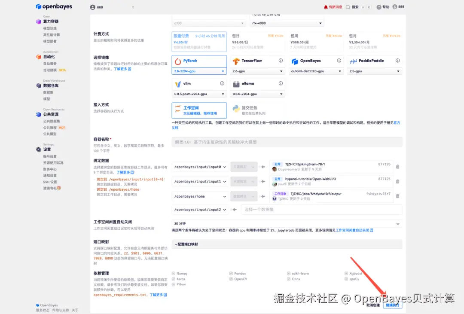464x314 pixels.
Task: Toggle the Numpy dependency checkbox
Action: click(x=174, y=274)
